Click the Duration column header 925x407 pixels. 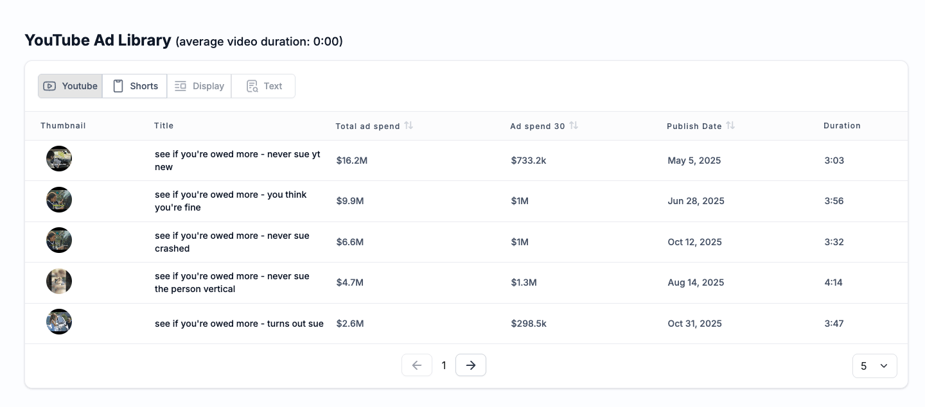pyautogui.click(x=841, y=126)
